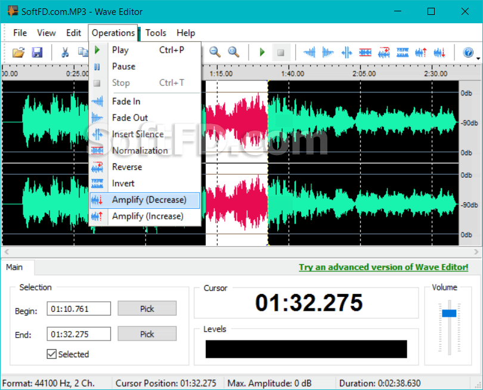Open the advanced version of Wave Editor link
Viewport: 483px width, 390px height.
tap(383, 267)
